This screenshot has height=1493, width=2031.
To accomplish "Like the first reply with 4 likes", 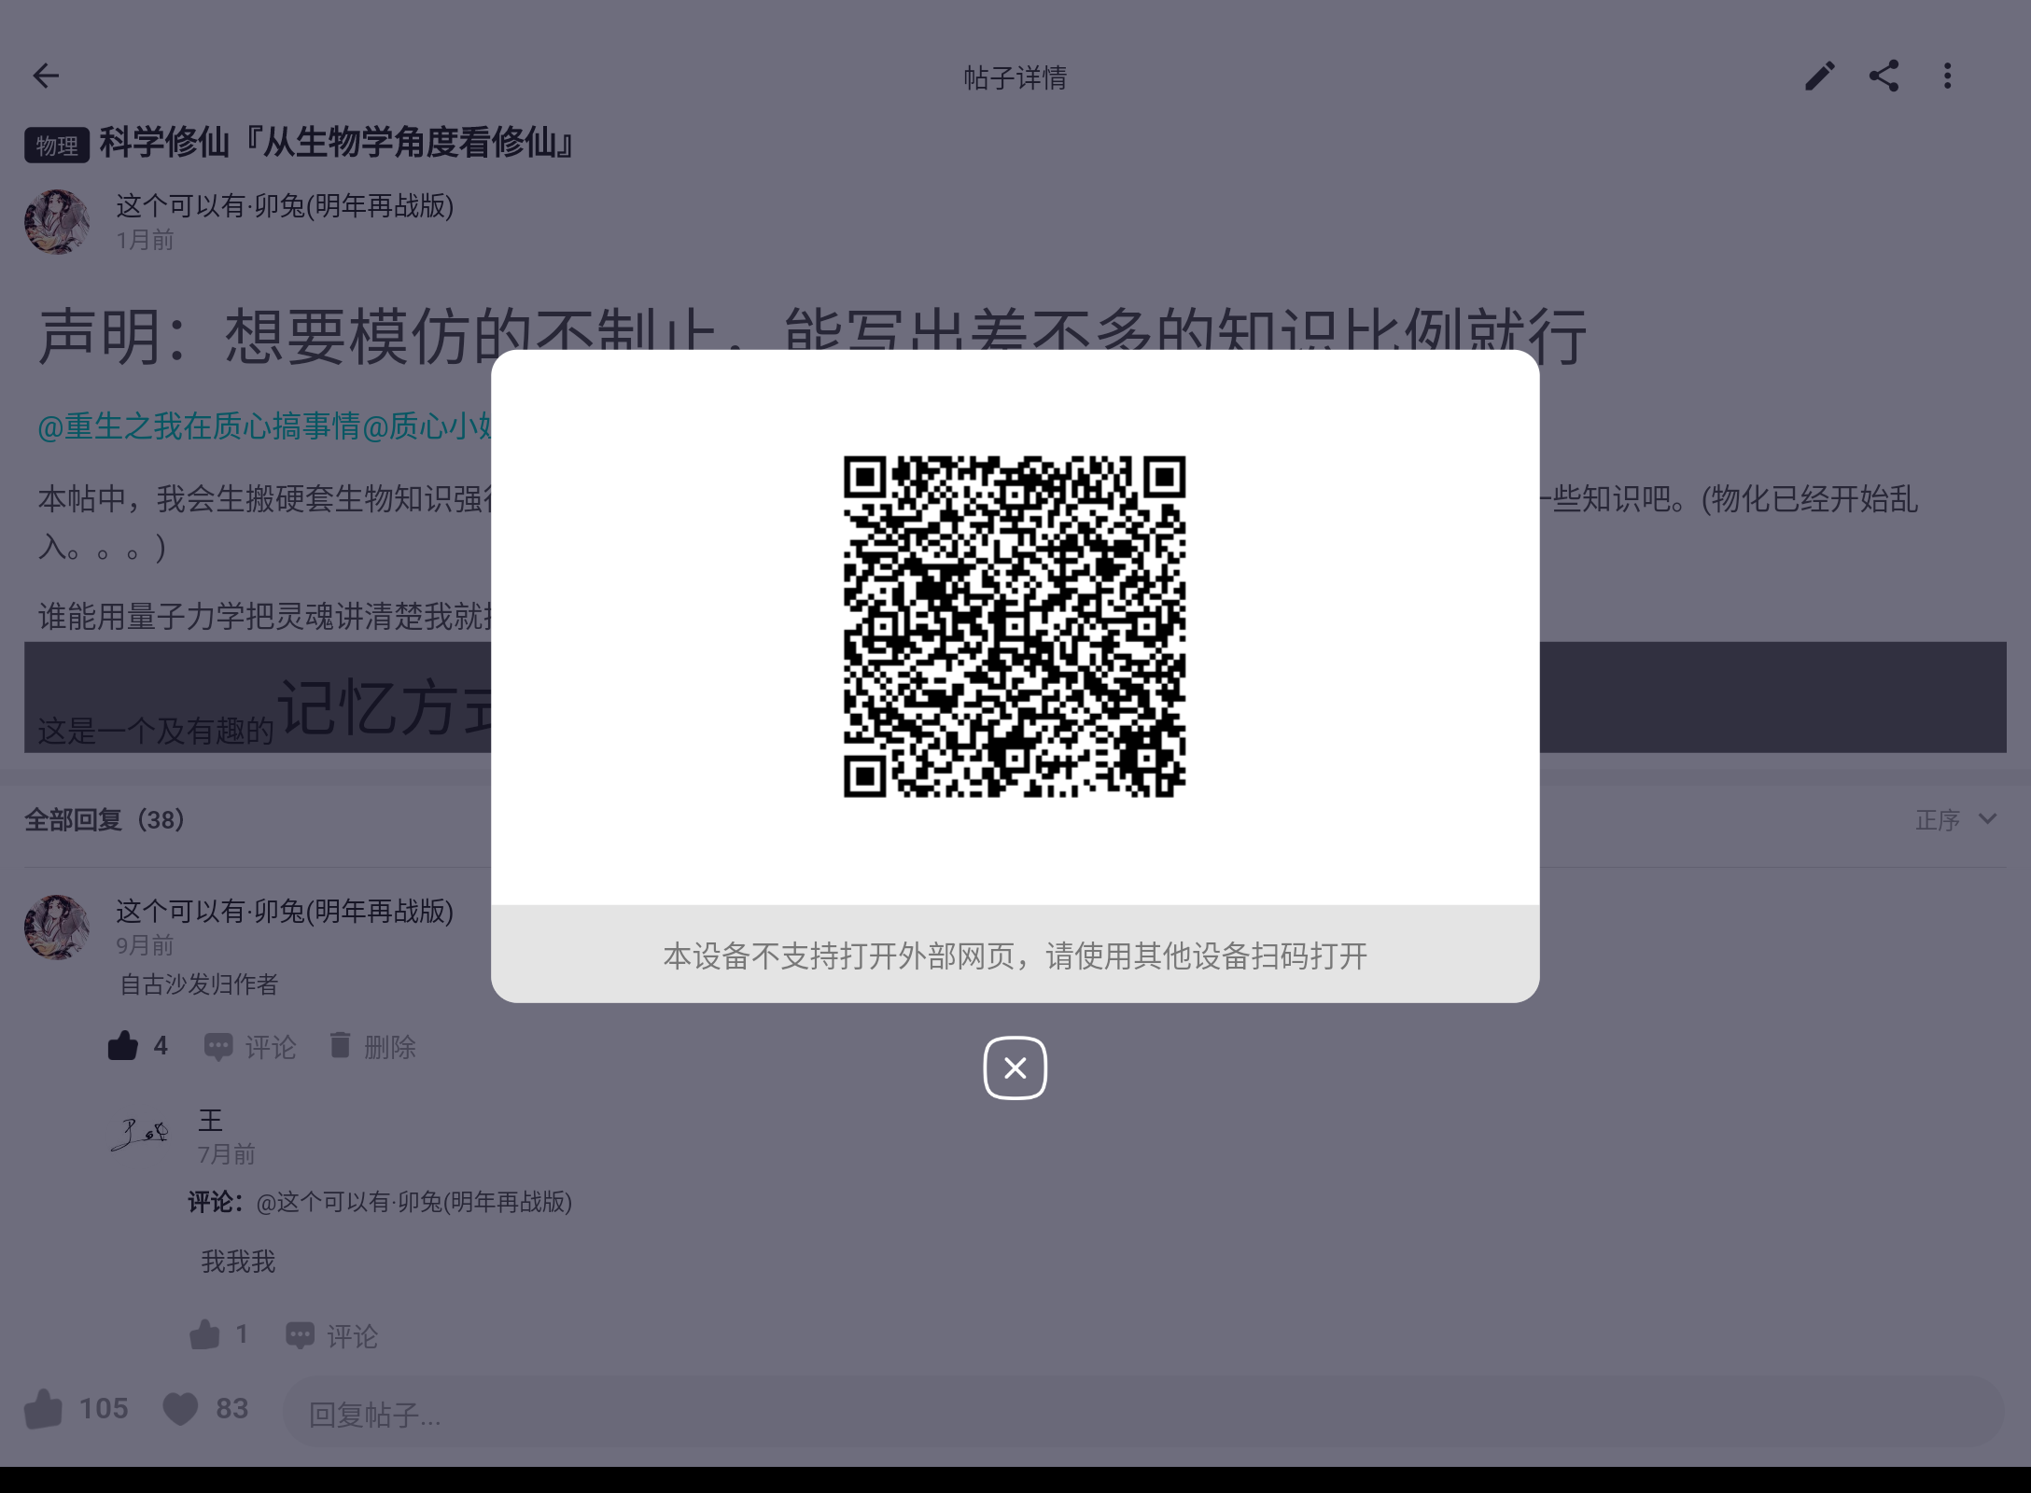I will click(123, 1046).
